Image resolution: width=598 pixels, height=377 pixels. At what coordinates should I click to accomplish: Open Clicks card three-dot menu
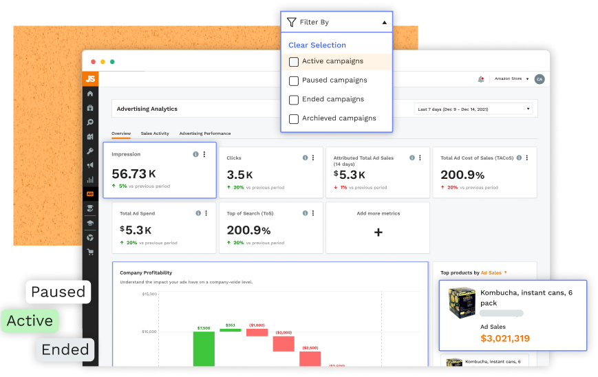click(313, 158)
